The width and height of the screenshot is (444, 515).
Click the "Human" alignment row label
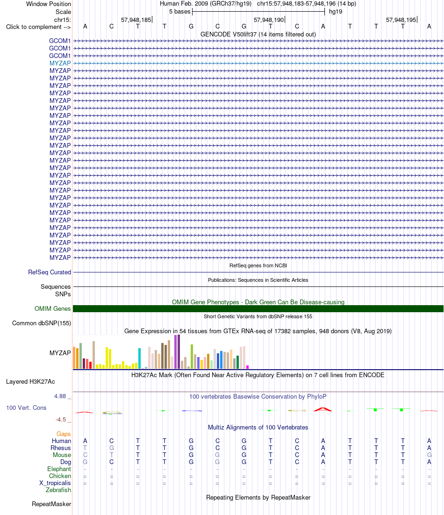pos(61,441)
